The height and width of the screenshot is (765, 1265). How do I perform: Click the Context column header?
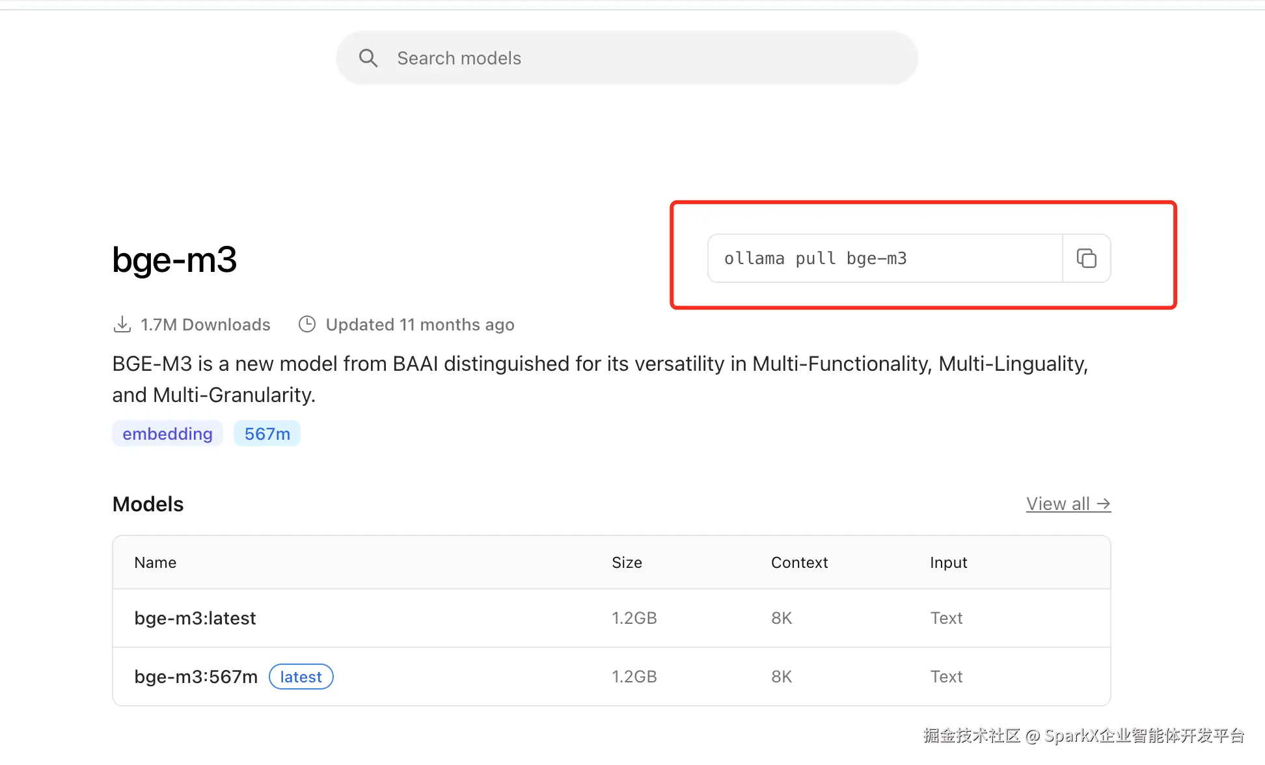click(799, 563)
